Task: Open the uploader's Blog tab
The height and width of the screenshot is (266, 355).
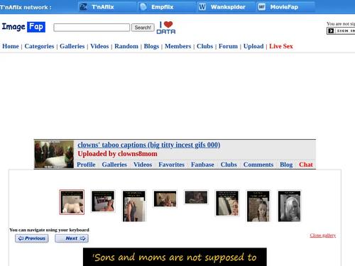Action: pyautogui.click(x=286, y=165)
